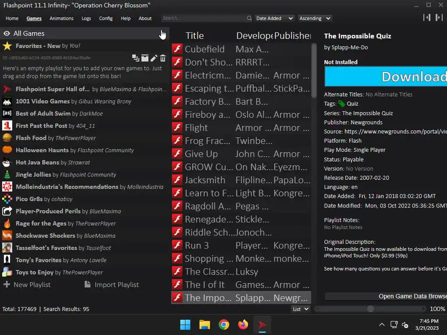Click the Hot Java Beans icon

[x=7, y=162]
